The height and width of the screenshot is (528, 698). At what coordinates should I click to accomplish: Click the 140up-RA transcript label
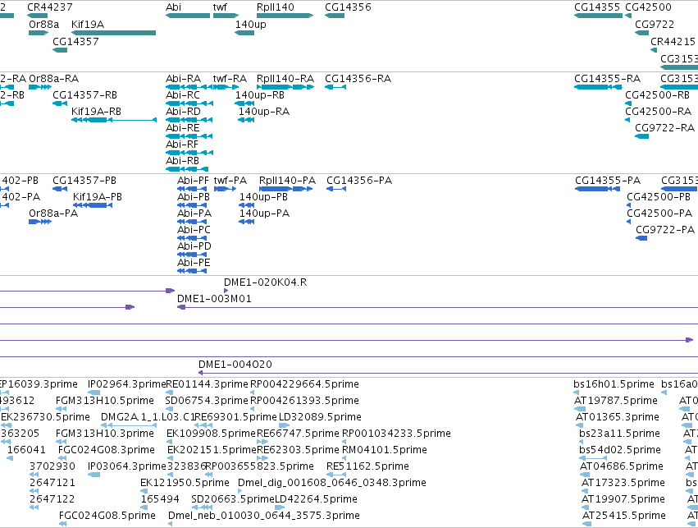[264, 112]
